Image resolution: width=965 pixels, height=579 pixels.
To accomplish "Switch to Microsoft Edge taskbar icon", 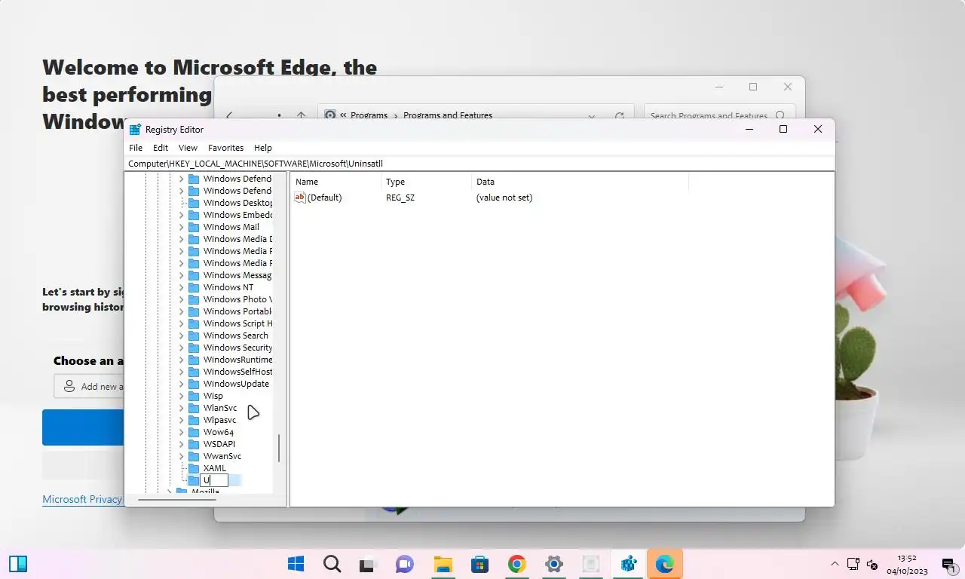I will pos(664,564).
